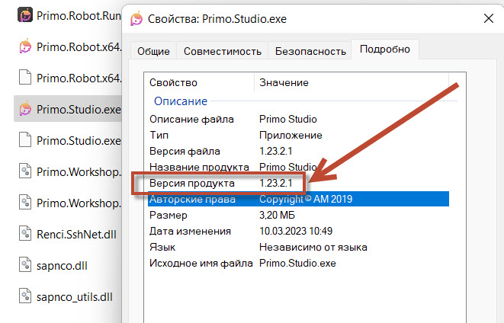
Task: Click the Primo Studio value of Описание файла
Action: pos(288,119)
